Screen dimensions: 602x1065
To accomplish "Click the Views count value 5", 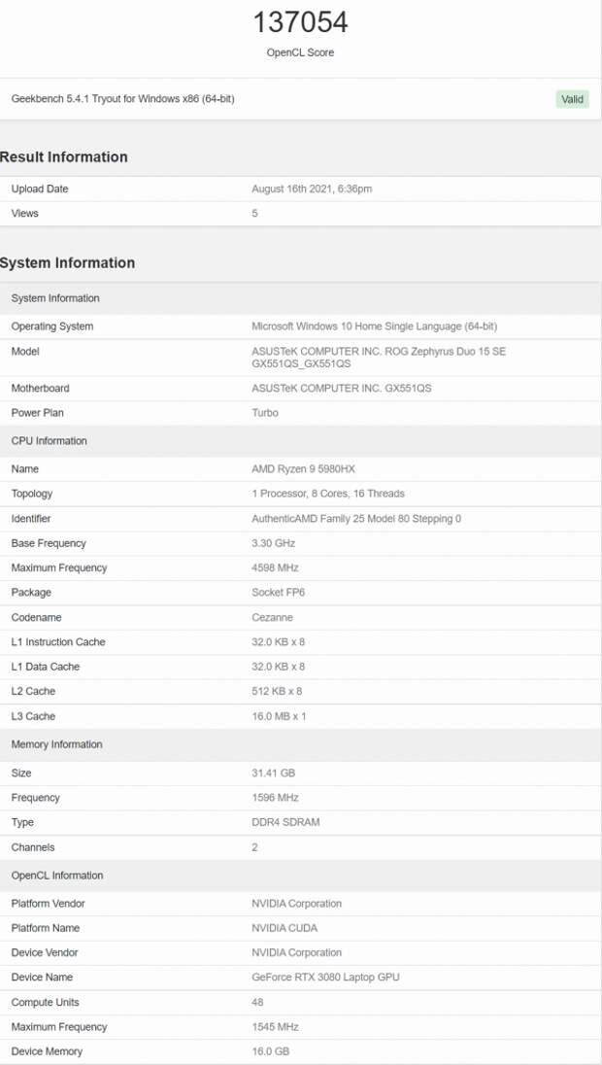I will coord(255,213).
